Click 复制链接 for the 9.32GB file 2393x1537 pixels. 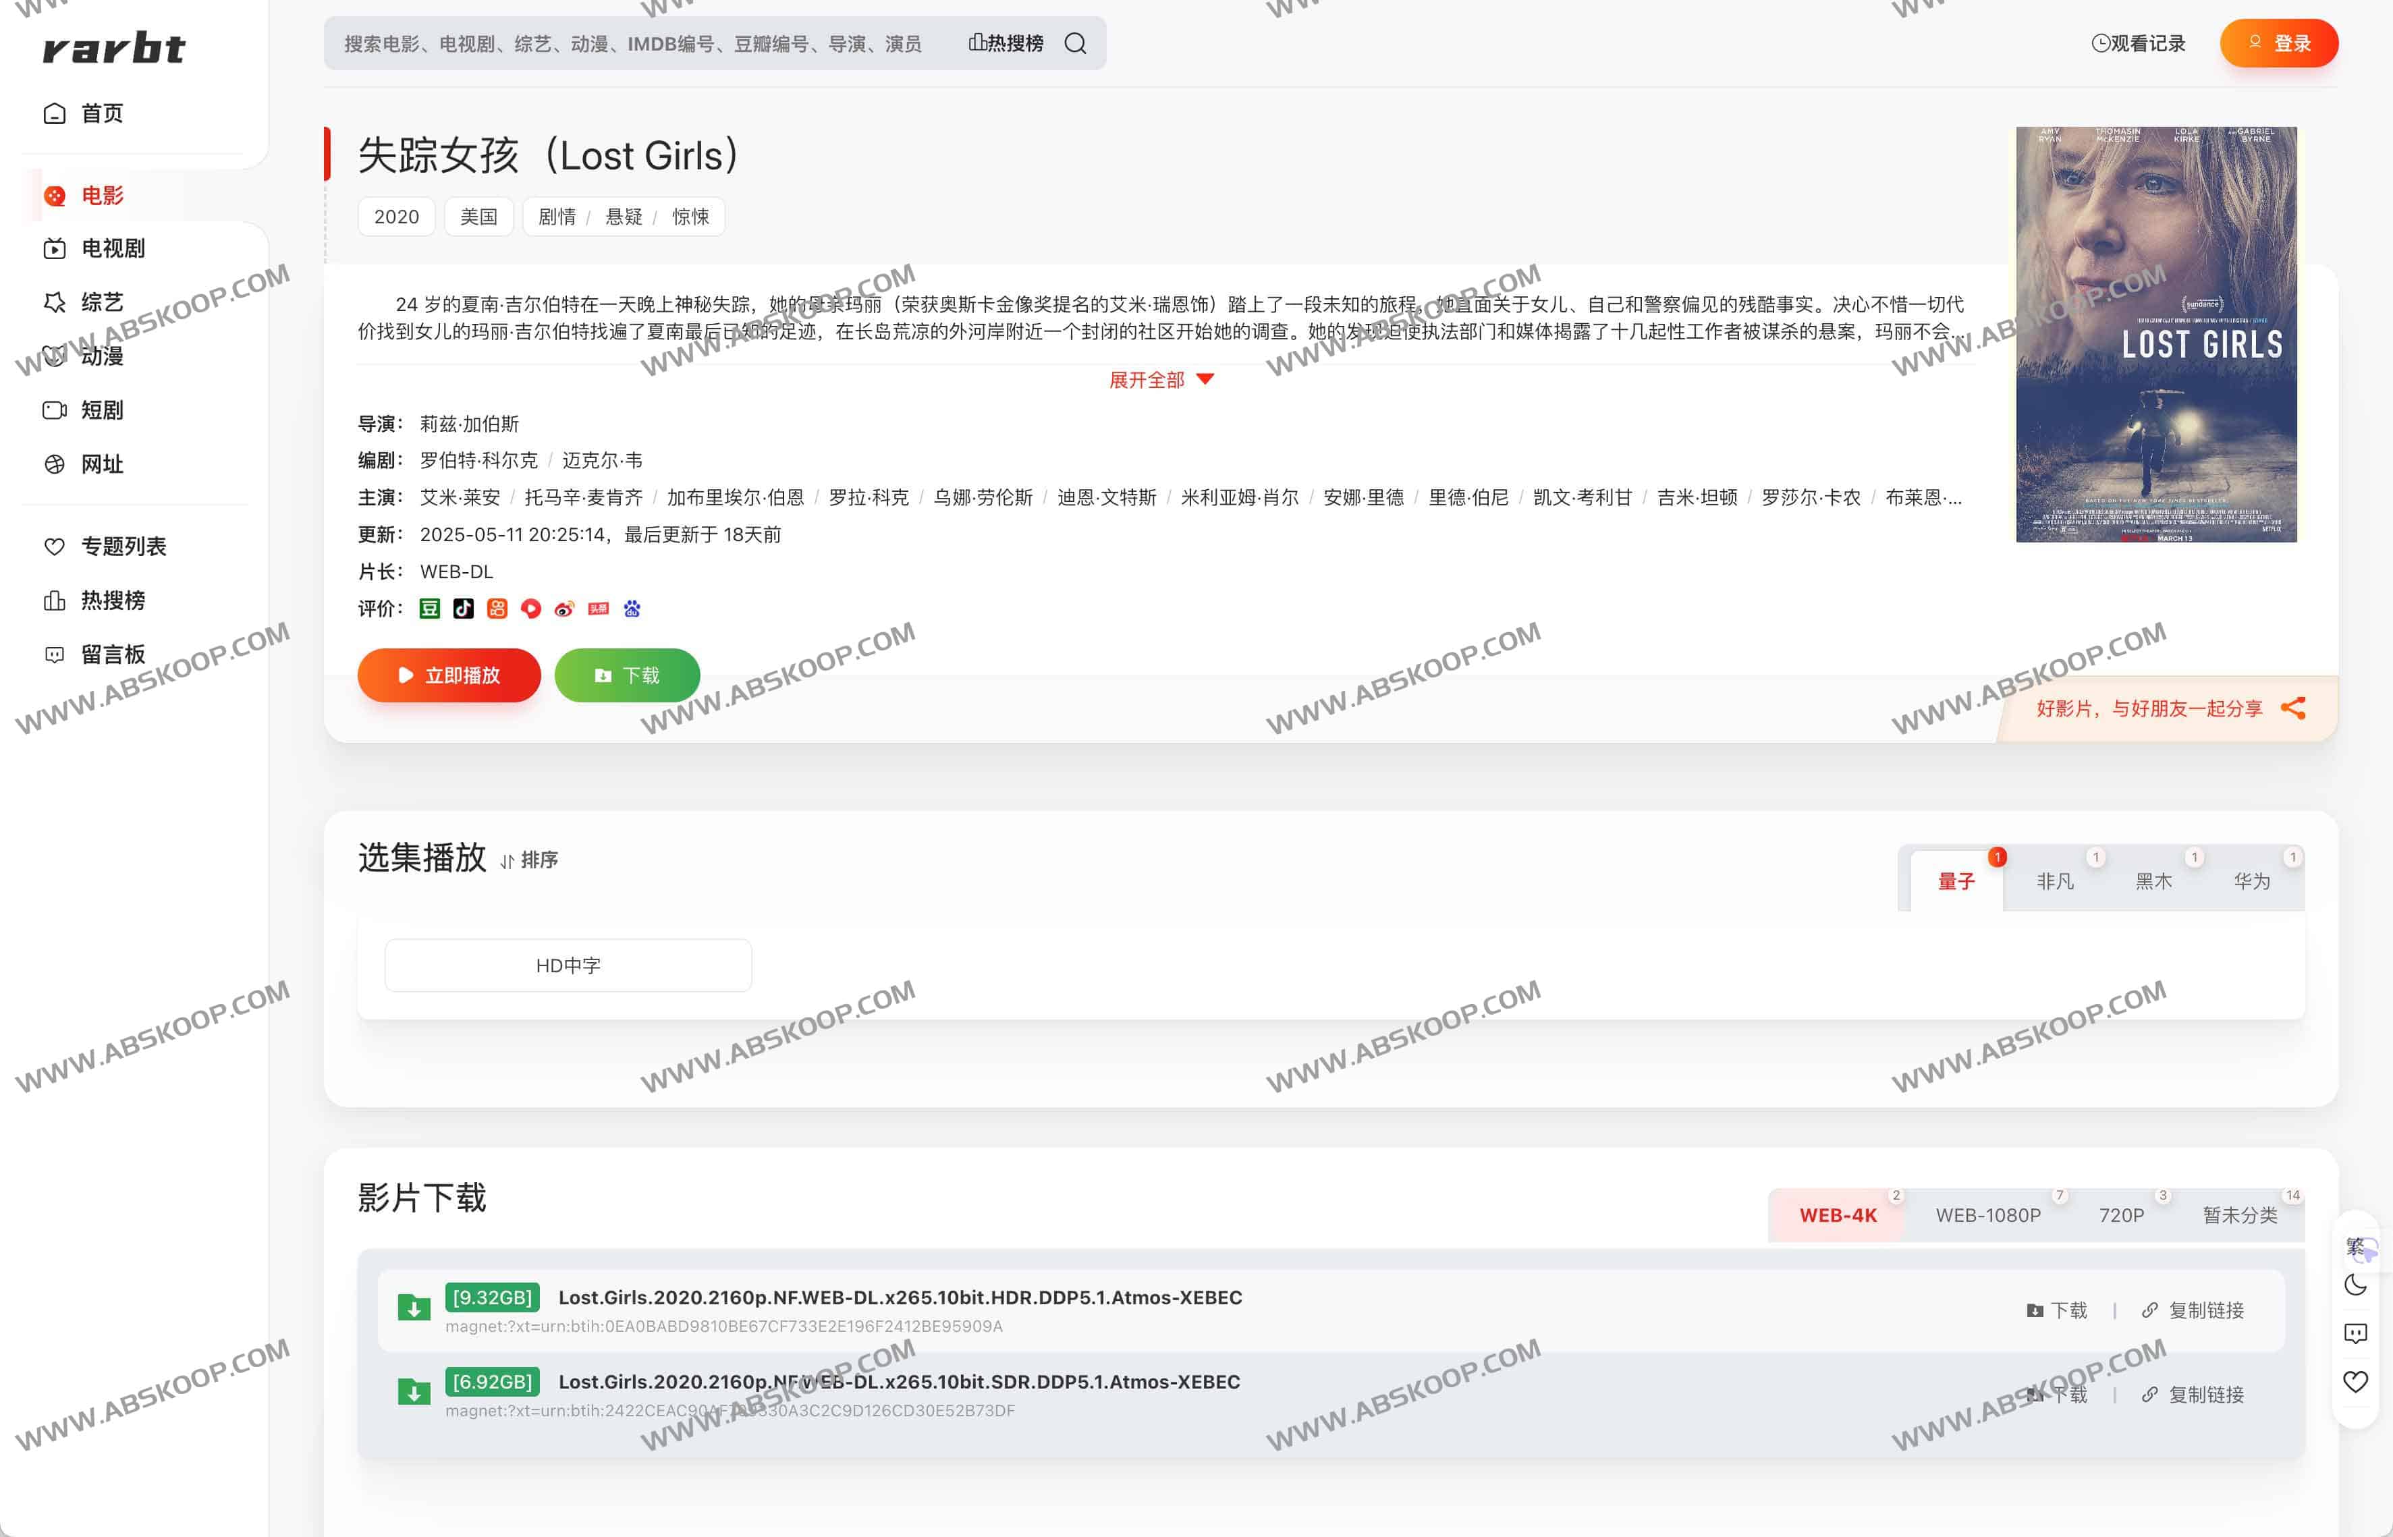click(2193, 1310)
